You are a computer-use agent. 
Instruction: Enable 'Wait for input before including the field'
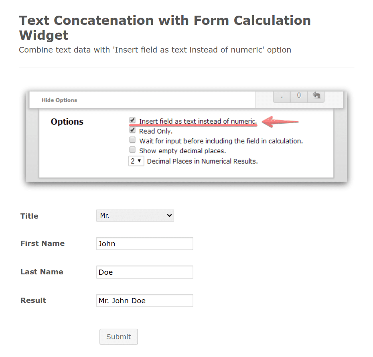pyautogui.click(x=132, y=140)
